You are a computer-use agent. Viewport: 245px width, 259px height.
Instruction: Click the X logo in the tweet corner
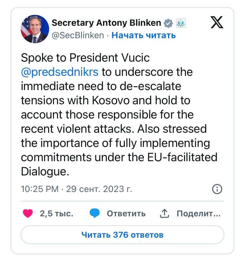(217, 23)
